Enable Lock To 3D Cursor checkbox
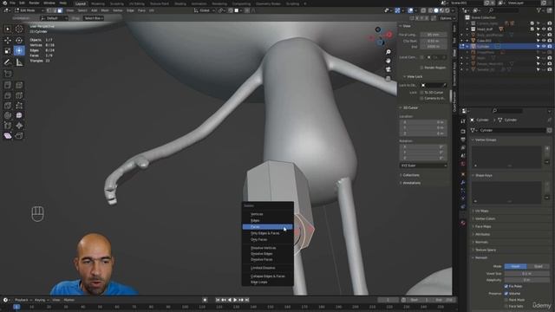This screenshot has height=312, width=555. (x=421, y=93)
